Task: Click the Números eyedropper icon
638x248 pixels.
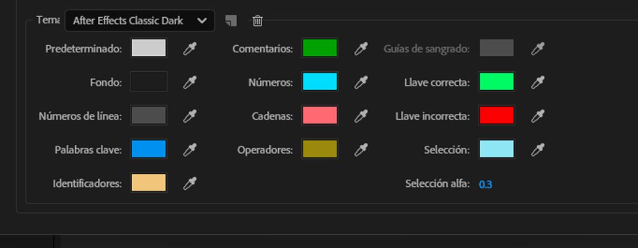Action: click(361, 82)
